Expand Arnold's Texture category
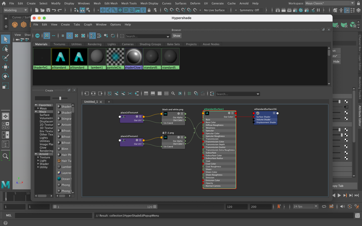362x226 pixels. tap(38, 157)
